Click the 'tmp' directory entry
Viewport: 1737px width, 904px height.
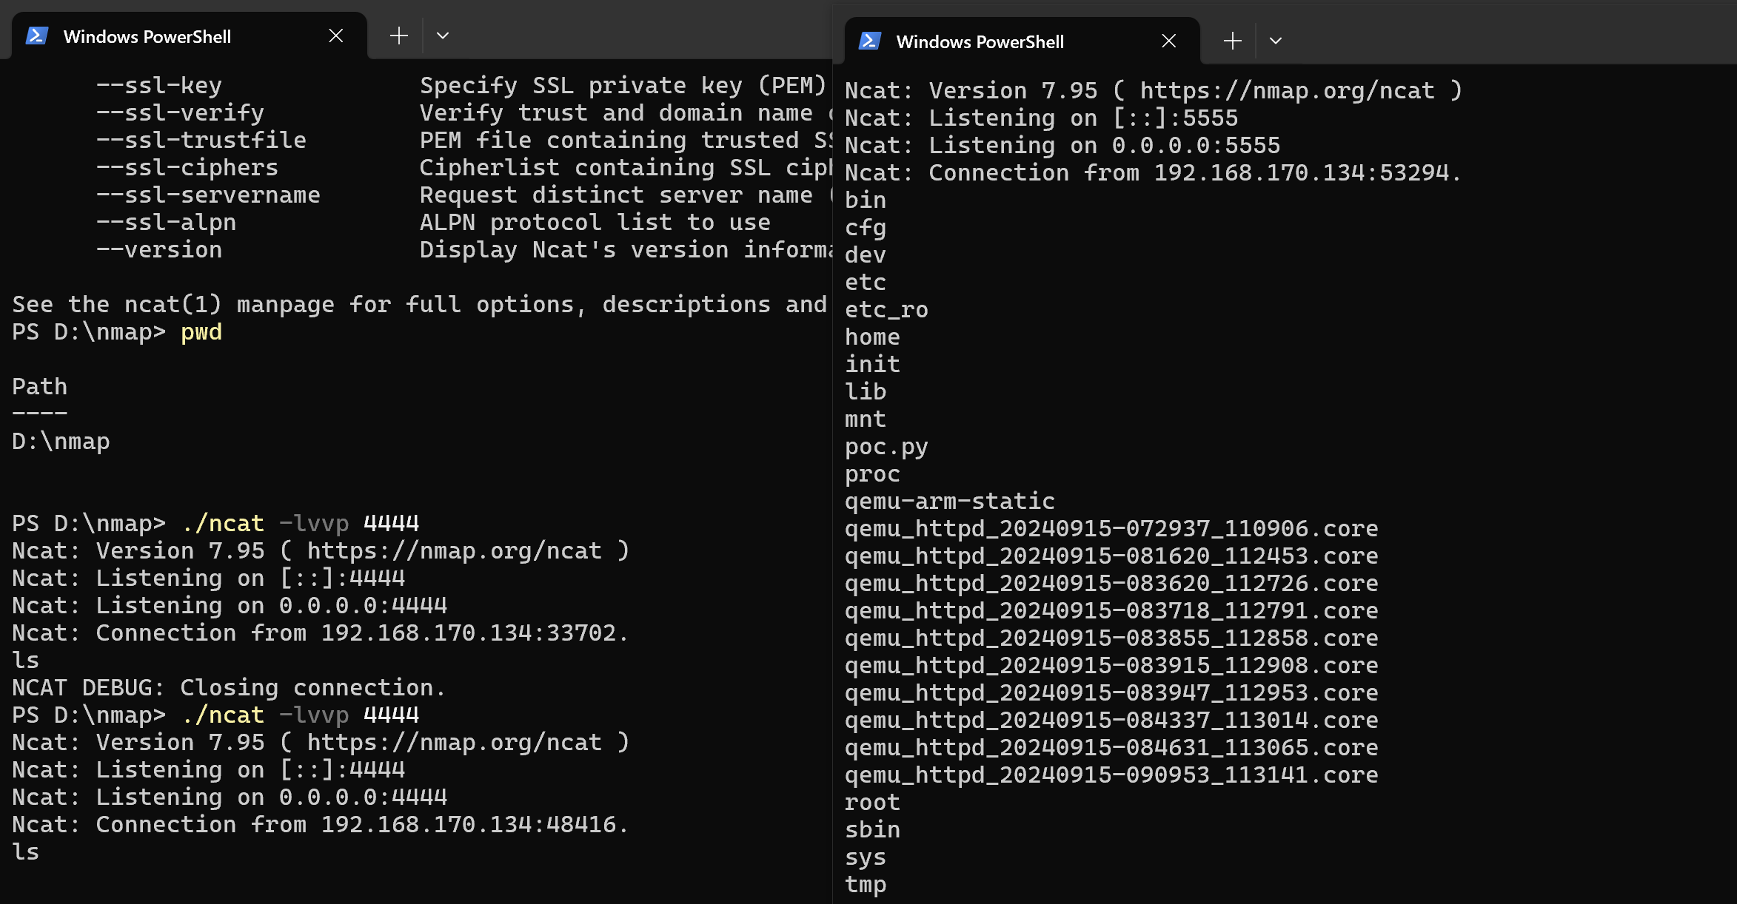866,884
